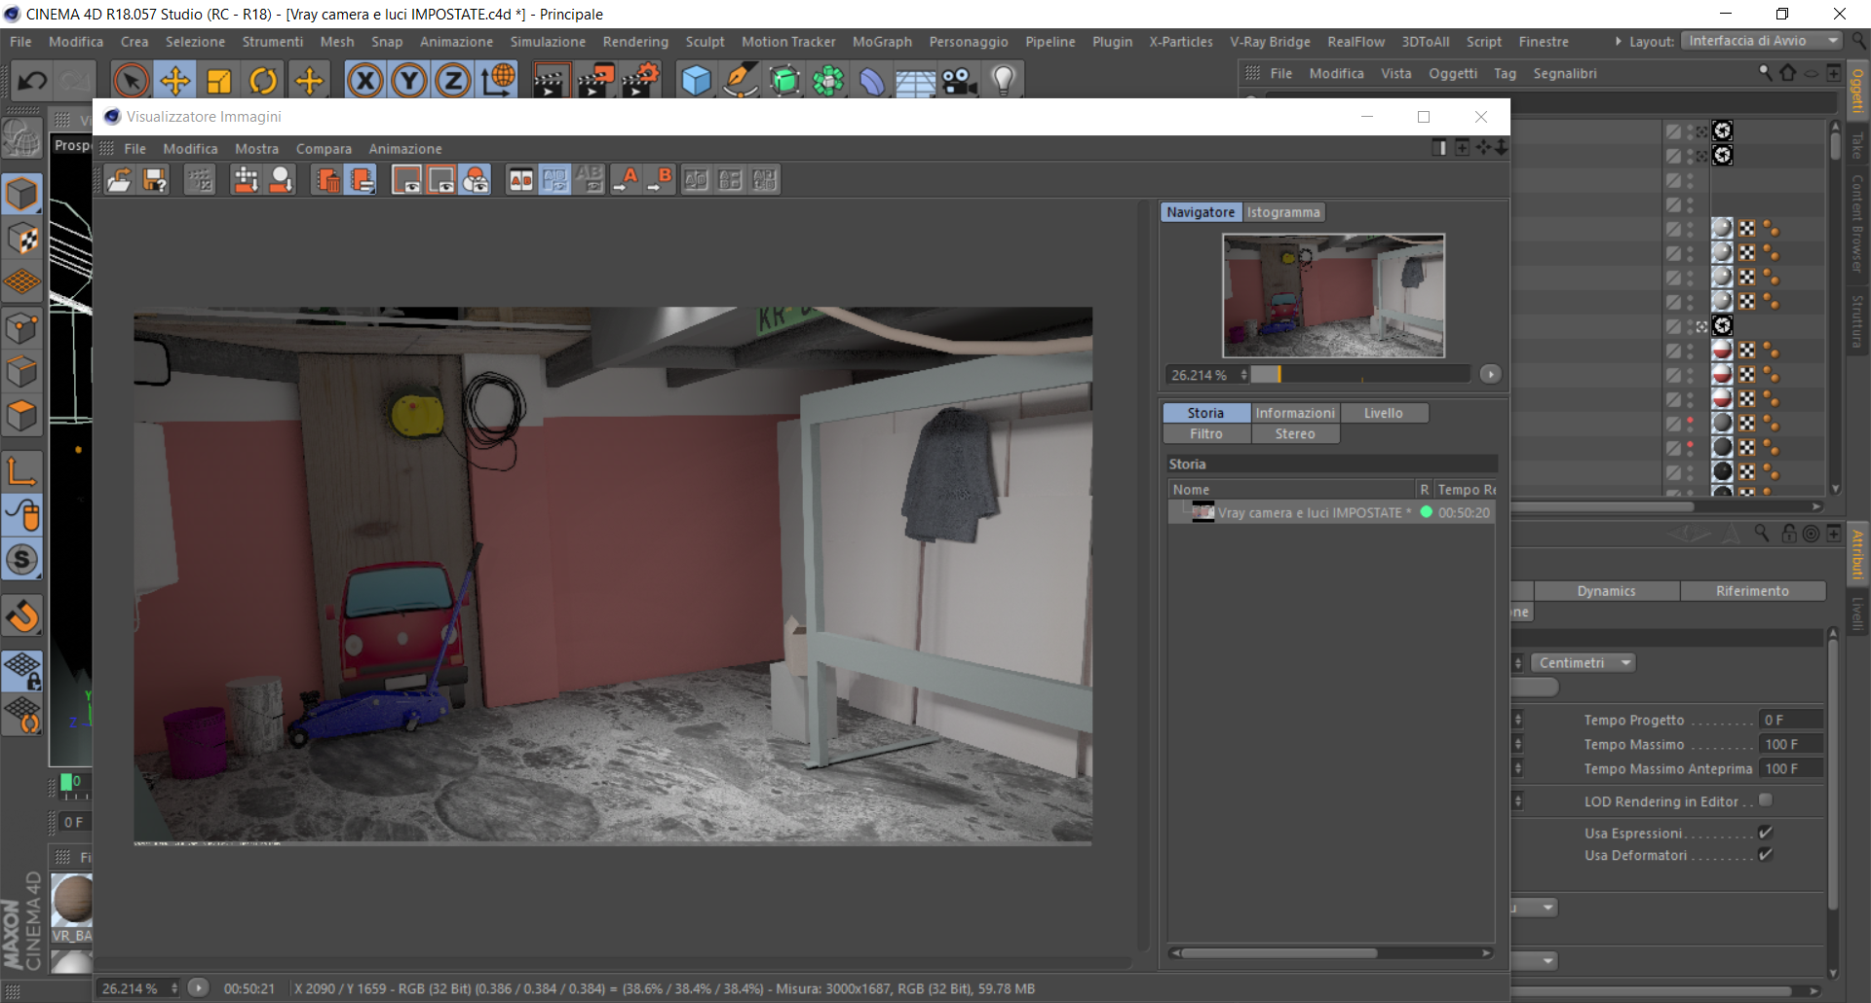Click the Tempo Progetto value field
Screen dimensions: 1871x1003
[1791, 720]
